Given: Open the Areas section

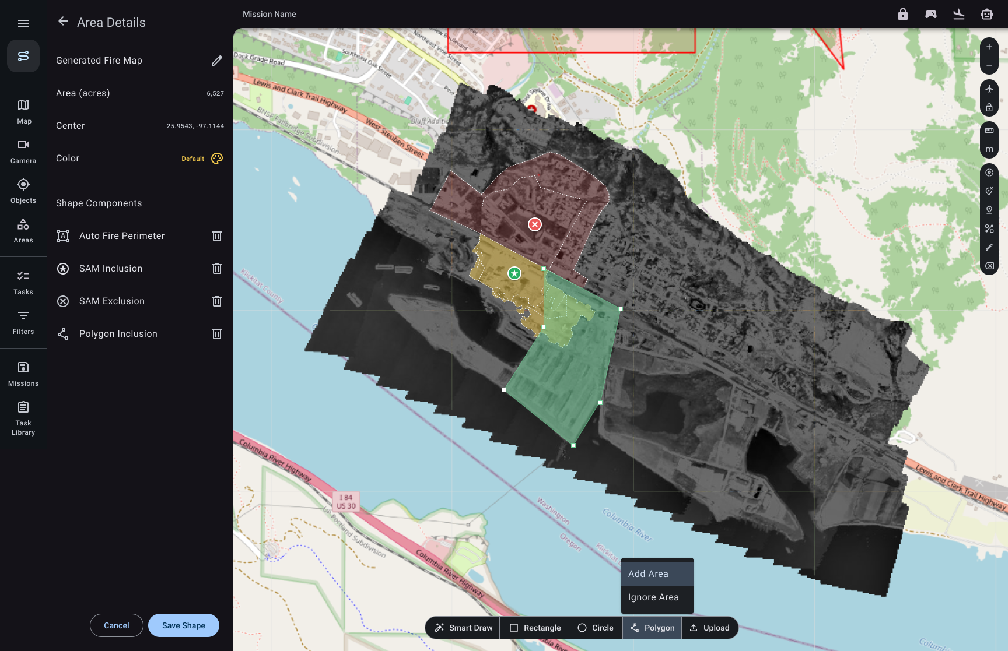Looking at the screenshot, I should 23,230.
